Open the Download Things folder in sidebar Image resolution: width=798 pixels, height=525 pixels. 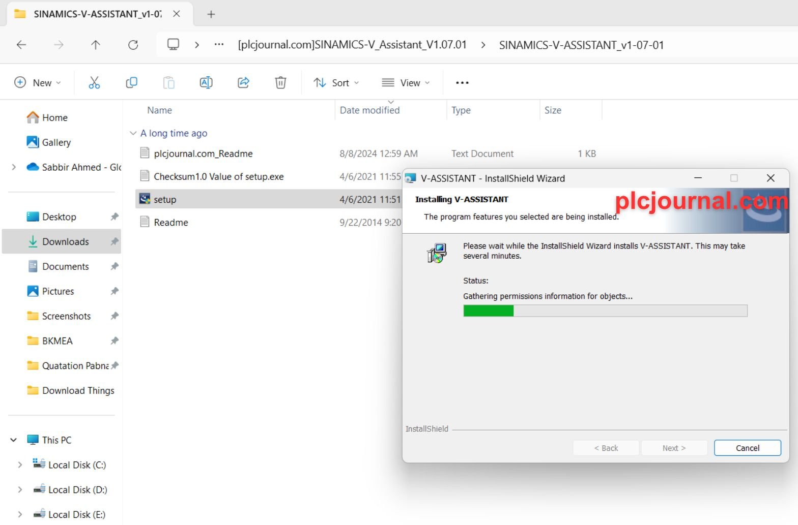pos(71,390)
